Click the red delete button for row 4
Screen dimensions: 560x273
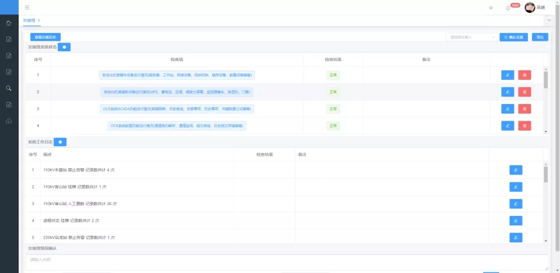[524, 126]
